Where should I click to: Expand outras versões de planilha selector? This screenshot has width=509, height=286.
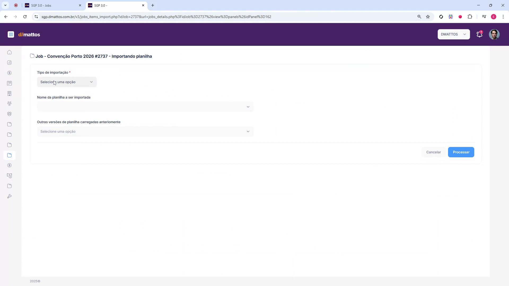pyautogui.click(x=145, y=131)
